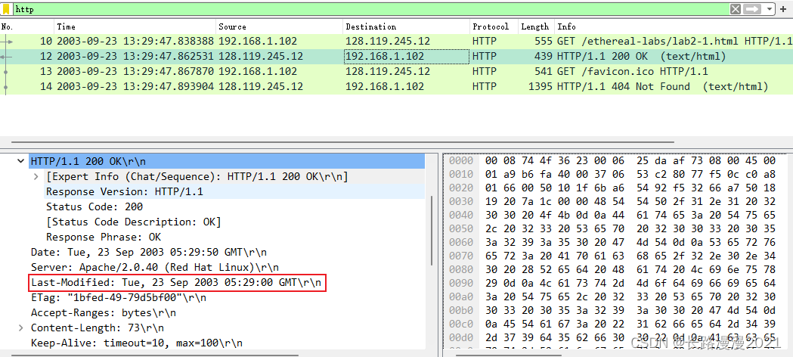
Task: Clear the http display filter
Action: (x=736, y=9)
